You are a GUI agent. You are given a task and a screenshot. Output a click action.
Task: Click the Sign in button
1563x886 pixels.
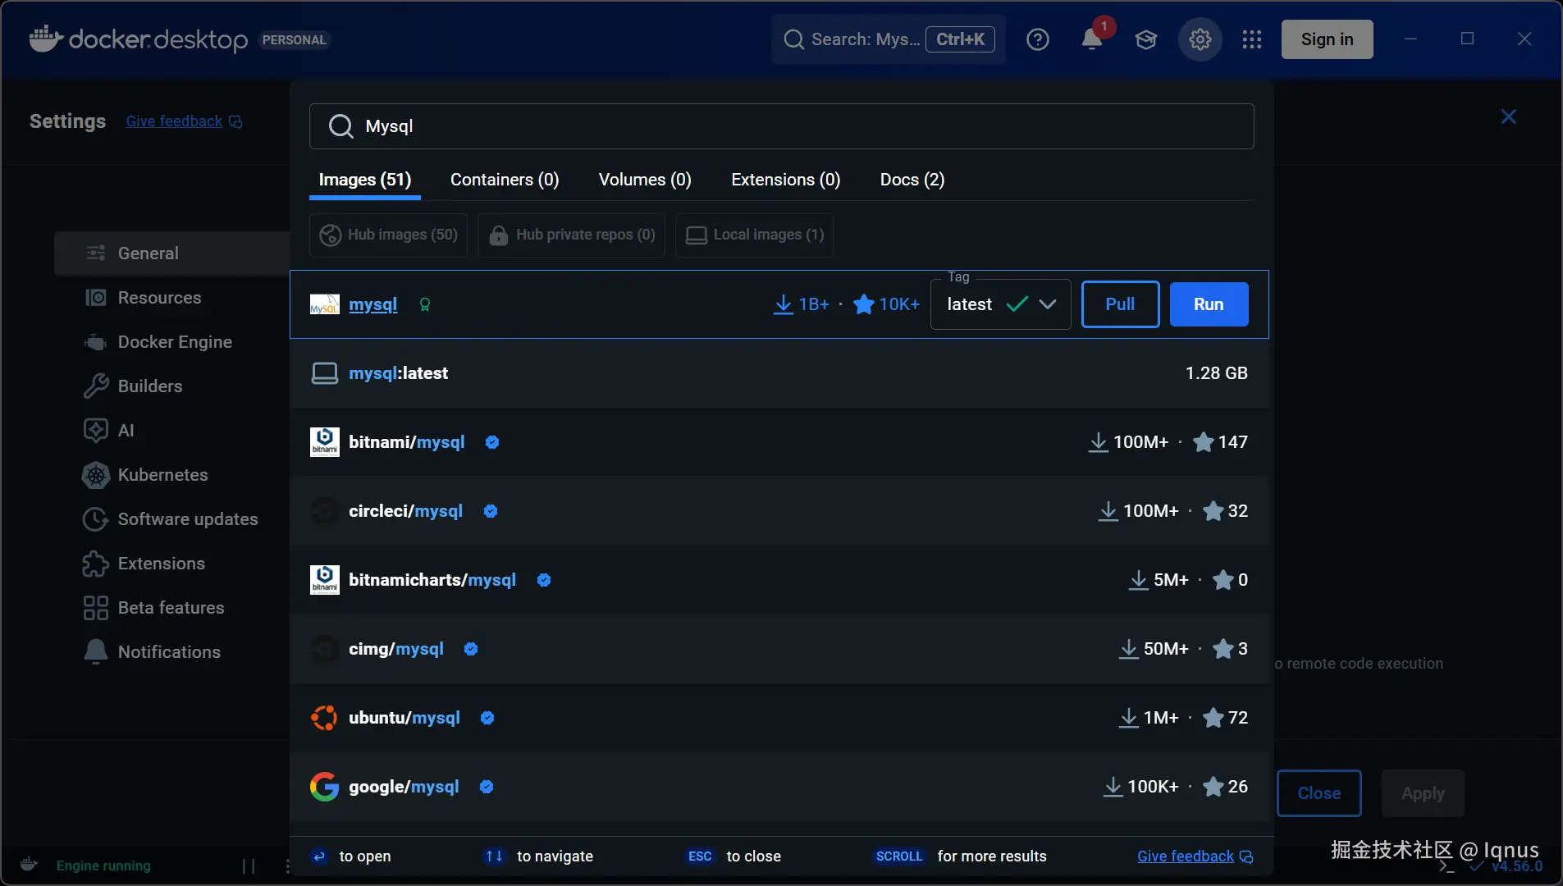pos(1327,39)
